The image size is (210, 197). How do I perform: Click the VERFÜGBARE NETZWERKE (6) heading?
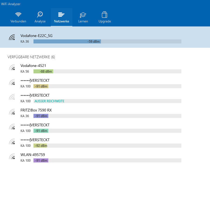[x=31, y=57]
